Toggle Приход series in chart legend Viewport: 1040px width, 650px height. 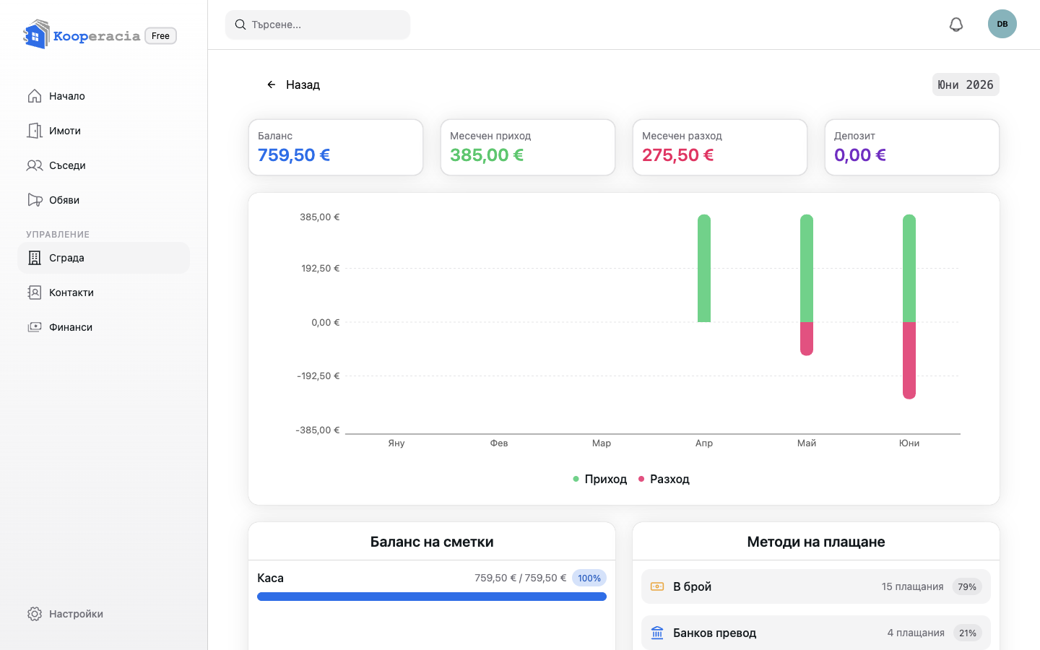pos(599,479)
